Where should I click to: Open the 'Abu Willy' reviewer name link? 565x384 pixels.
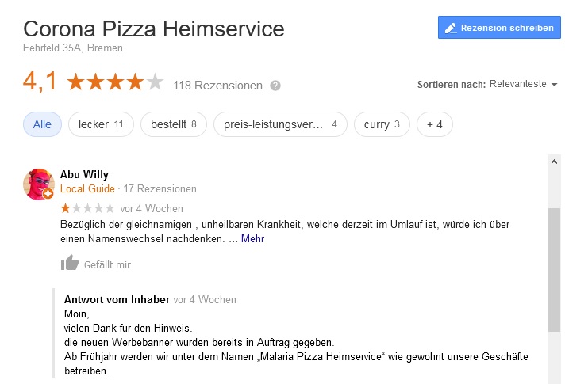(84, 174)
